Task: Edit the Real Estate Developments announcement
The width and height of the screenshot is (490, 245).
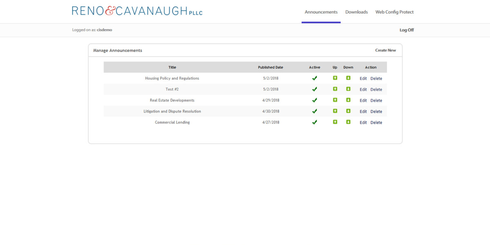Action: (x=363, y=100)
